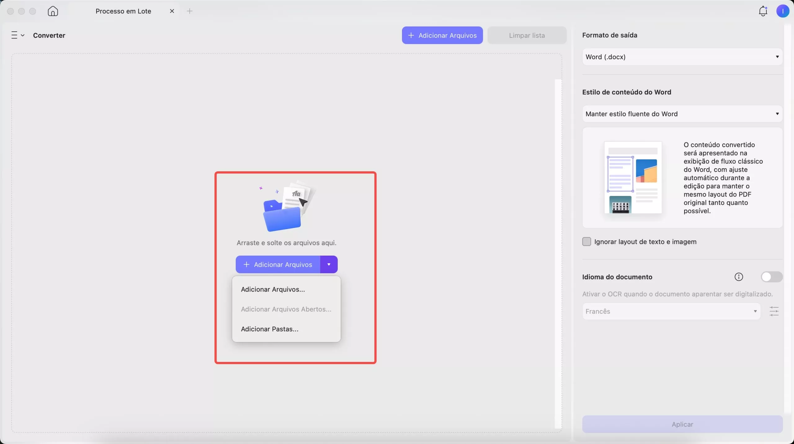Click the center Adicionar Arquivos button
This screenshot has height=444, width=794.
pos(278,264)
